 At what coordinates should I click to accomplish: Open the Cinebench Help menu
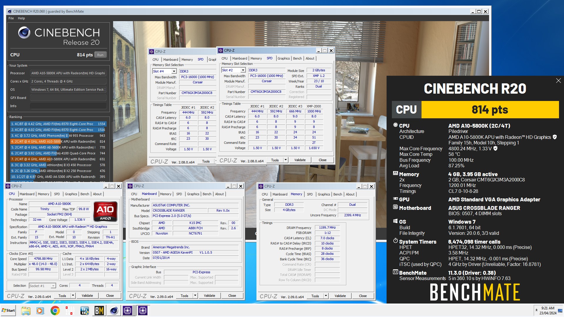pos(21,18)
